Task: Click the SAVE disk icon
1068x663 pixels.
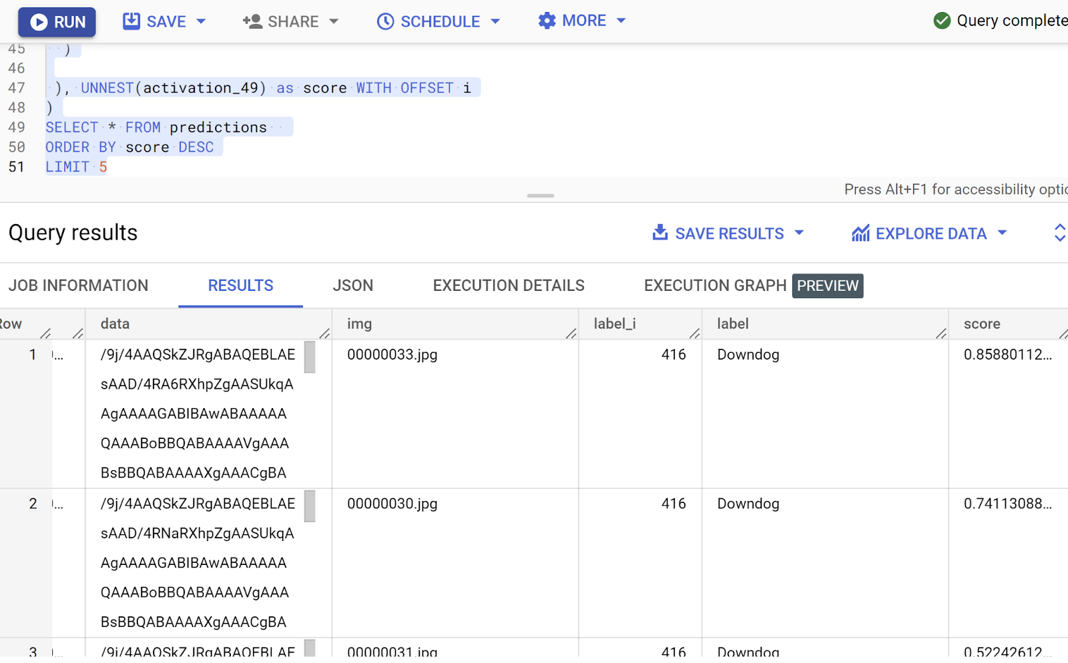Action: tap(131, 21)
